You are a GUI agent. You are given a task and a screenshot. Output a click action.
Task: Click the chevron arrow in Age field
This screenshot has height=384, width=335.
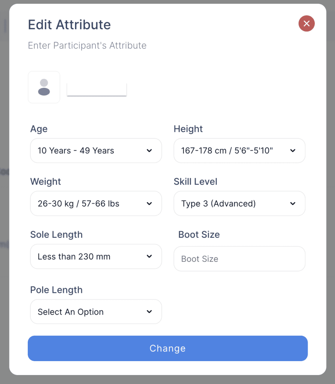pyautogui.click(x=149, y=151)
